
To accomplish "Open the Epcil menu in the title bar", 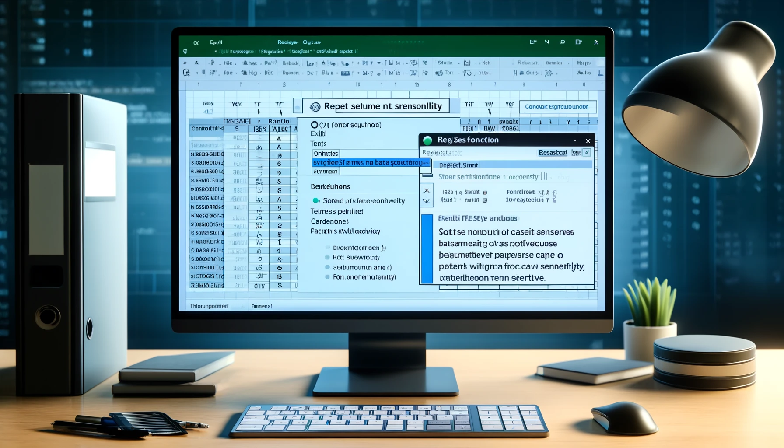I will (216, 42).
